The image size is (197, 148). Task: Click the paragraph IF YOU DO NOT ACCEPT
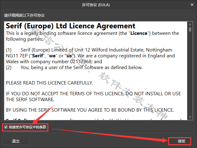[93, 97]
